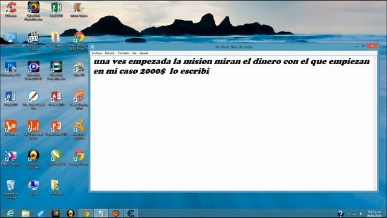Select the Papelera de reciclaje icon
Viewport: 387px width, 218px height.
point(11,189)
